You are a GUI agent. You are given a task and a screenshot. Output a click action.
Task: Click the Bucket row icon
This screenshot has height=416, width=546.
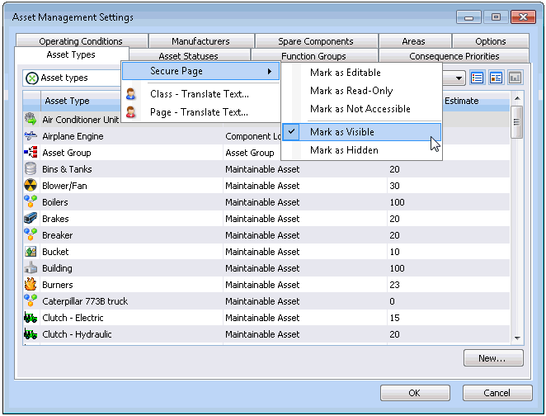coord(31,252)
